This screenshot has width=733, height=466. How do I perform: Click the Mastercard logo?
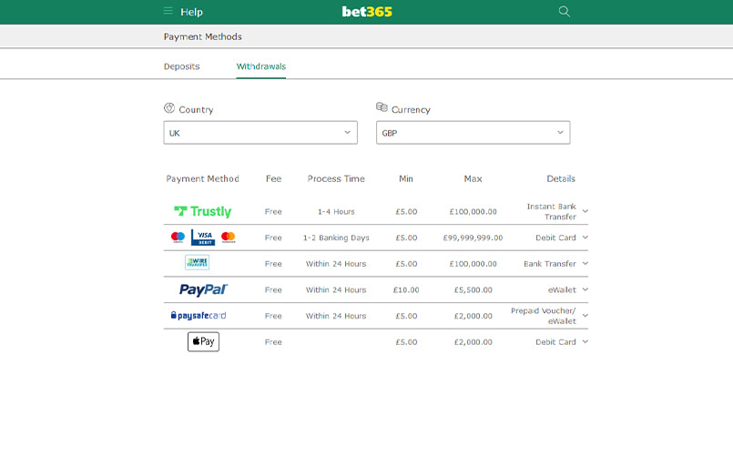point(229,238)
